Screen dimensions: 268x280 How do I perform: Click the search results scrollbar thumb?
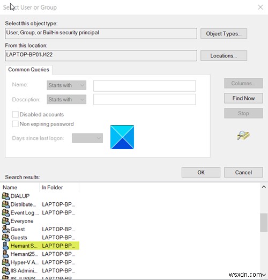coord(264,223)
